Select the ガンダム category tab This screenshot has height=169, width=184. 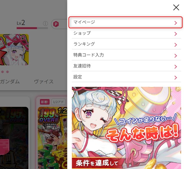tap(10, 82)
